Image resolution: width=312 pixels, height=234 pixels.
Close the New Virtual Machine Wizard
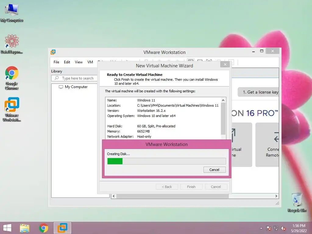pyautogui.click(x=225, y=65)
